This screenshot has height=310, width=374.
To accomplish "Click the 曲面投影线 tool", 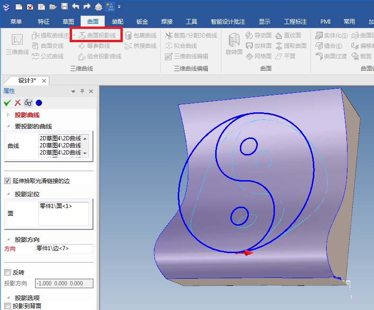I will click(97, 36).
